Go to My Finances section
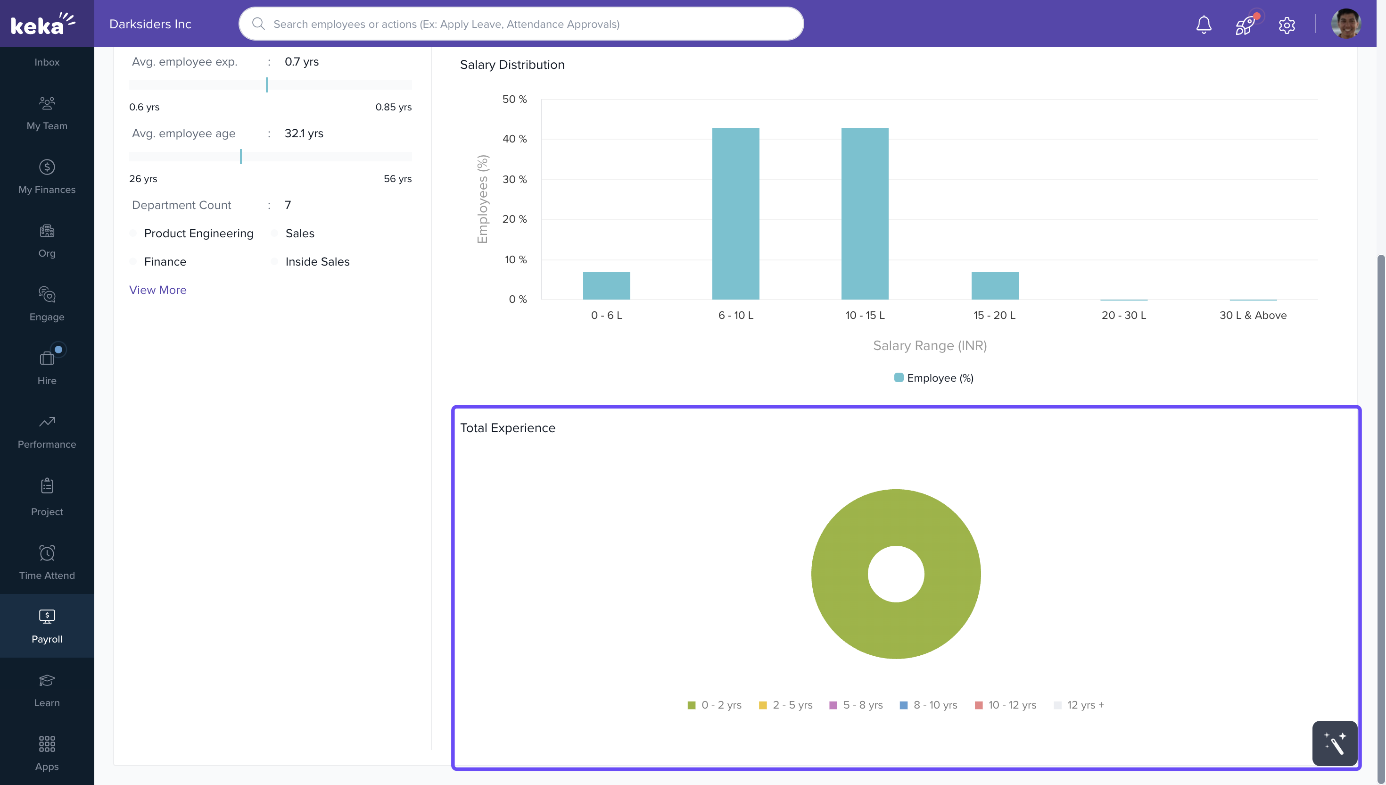The image size is (1386, 785). (47, 176)
